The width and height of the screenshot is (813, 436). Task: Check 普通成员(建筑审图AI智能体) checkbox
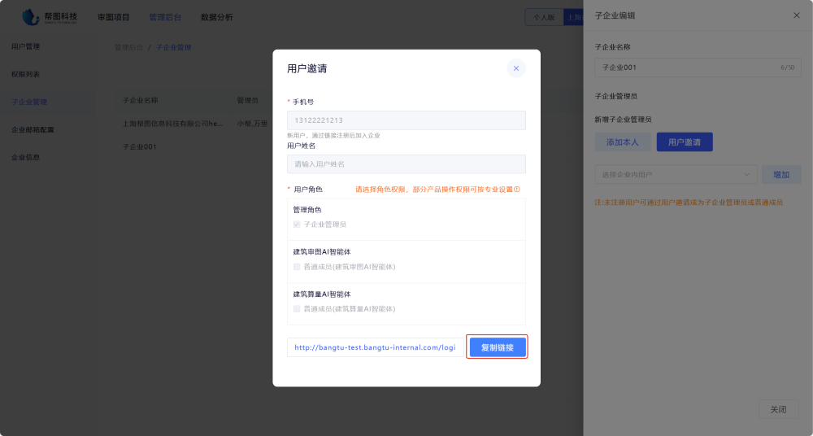pyautogui.click(x=297, y=267)
